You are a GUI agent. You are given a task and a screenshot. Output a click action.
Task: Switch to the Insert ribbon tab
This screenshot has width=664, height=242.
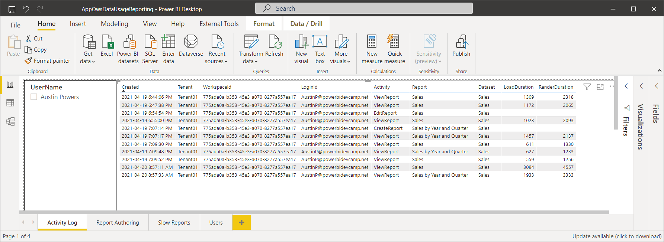tap(78, 24)
